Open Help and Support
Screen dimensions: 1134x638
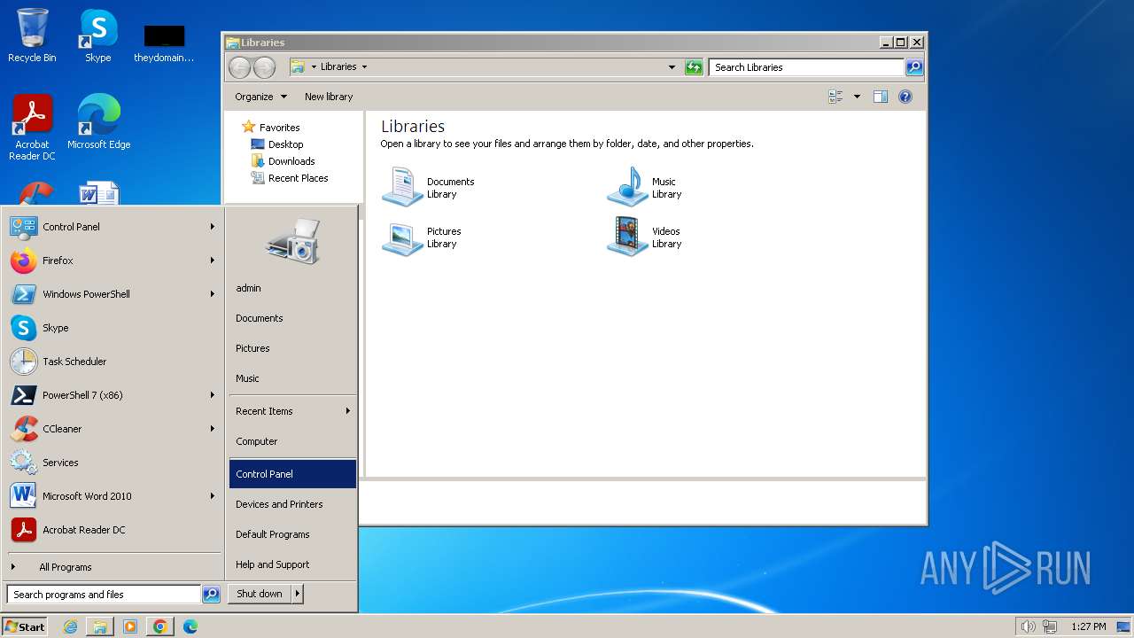pyautogui.click(x=292, y=564)
